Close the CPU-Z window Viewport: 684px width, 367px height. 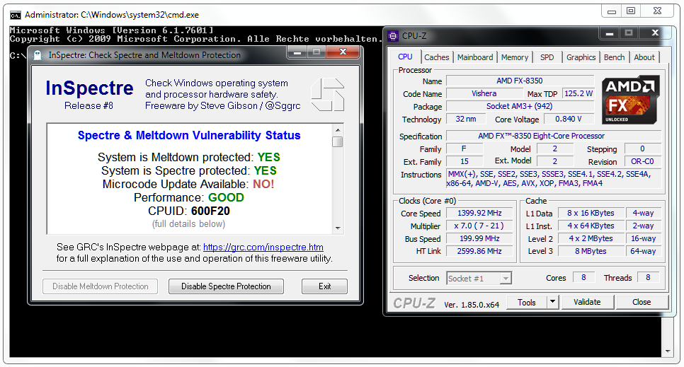(x=655, y=33)
